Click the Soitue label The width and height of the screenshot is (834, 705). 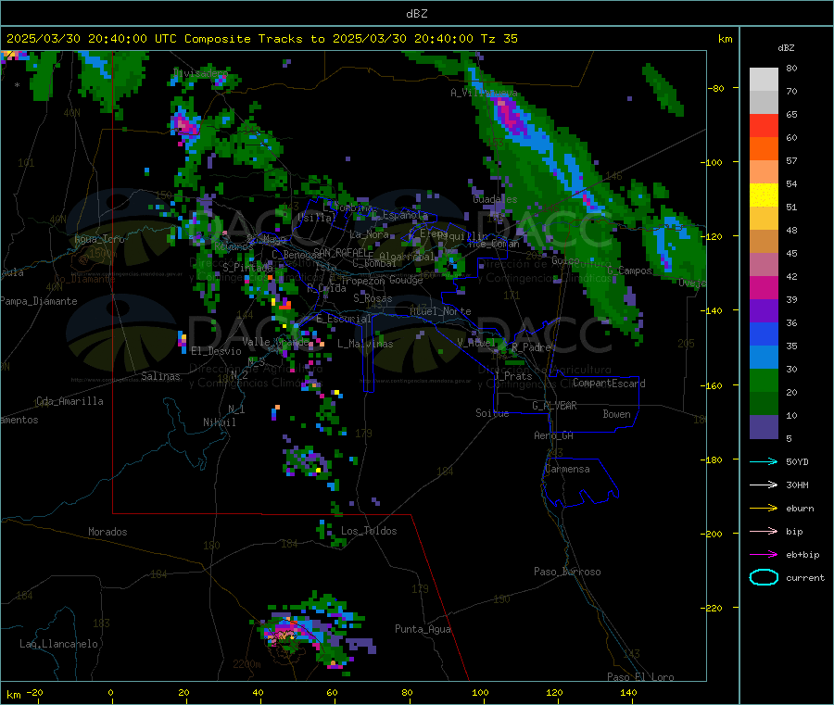click(492, 413)
